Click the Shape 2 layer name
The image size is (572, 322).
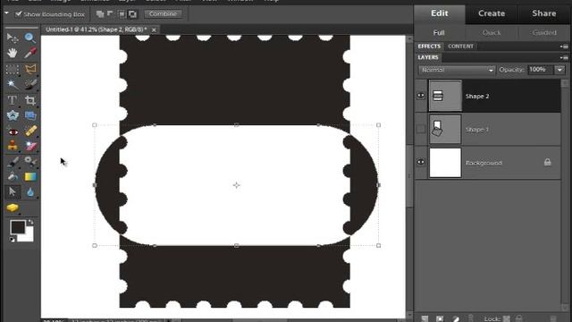point(477,97)
